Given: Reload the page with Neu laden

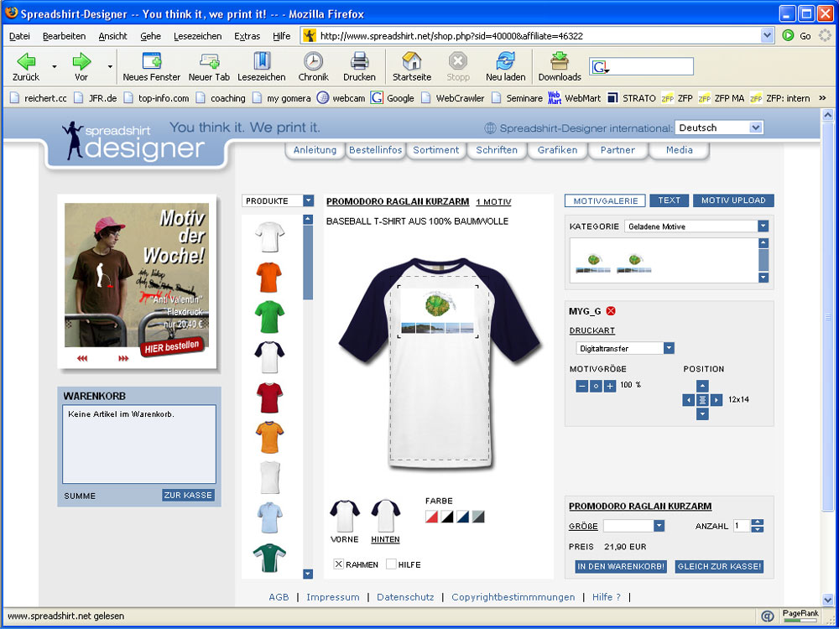Looking at the screenshot, I should 506,67.
